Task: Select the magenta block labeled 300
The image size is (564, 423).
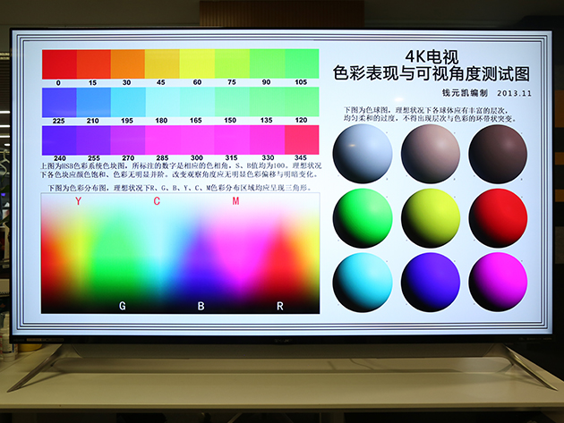Action: tap(197, 140)
